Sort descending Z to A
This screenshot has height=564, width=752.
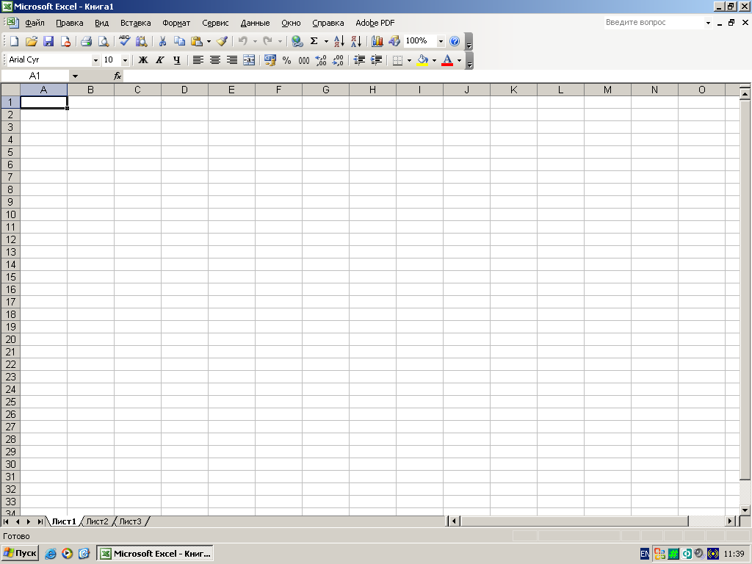pyautogui.click(x=356, y=41)
